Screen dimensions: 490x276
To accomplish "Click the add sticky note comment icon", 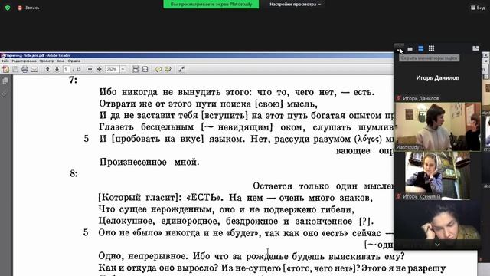I will (158, 69).
